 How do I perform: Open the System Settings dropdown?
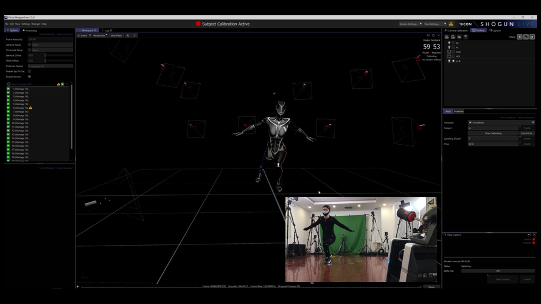(410, 24)
